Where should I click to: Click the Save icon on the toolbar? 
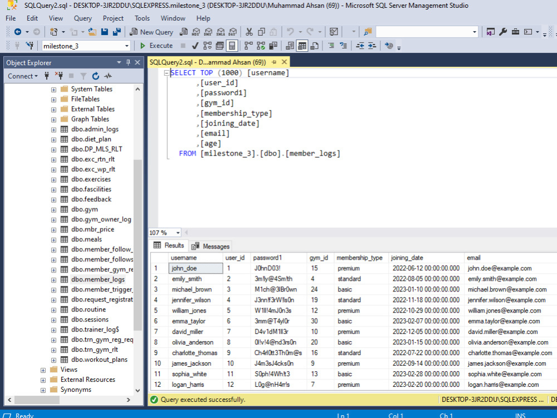pyautogui.click(x=104, y=32)
